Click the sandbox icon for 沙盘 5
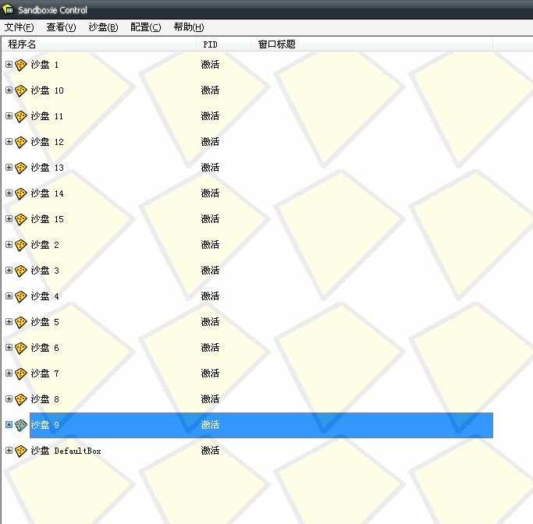533x524 pixels. coord(21,322)
